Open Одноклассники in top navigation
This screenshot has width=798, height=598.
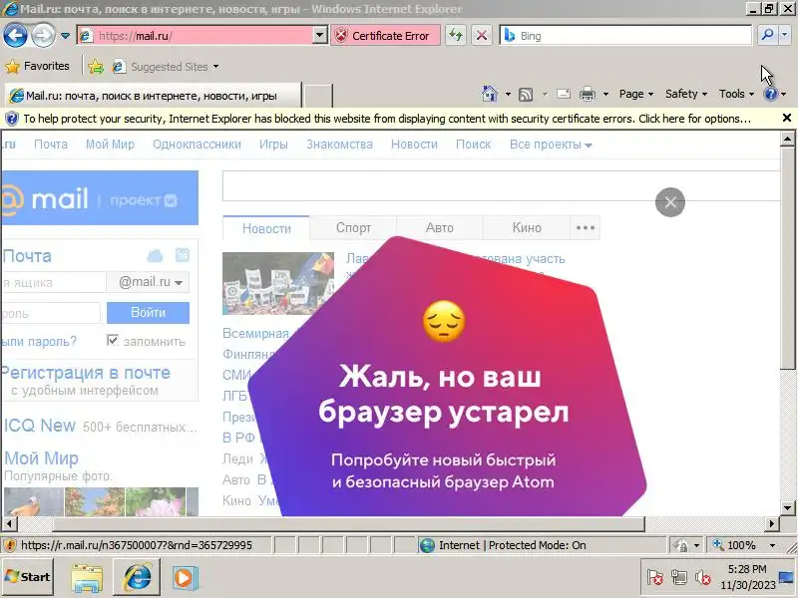tap(197, 145)
